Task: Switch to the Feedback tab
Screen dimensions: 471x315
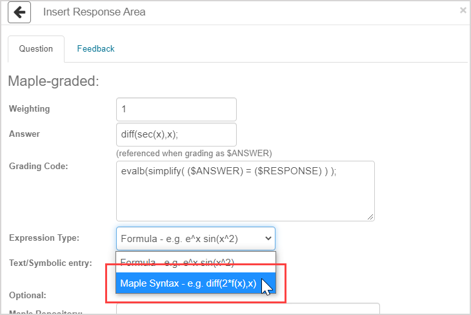Action: click(x=95, y=48)
